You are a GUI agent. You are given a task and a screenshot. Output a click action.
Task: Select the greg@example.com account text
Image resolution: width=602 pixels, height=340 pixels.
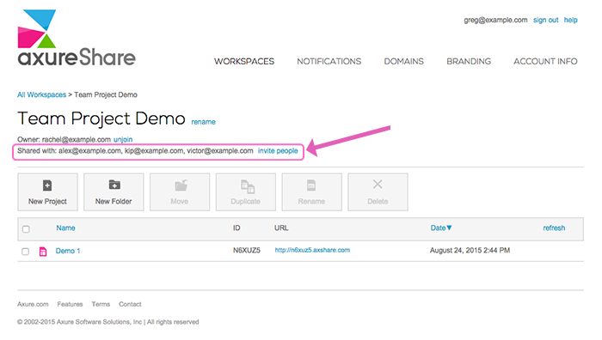tap(495, 20)
